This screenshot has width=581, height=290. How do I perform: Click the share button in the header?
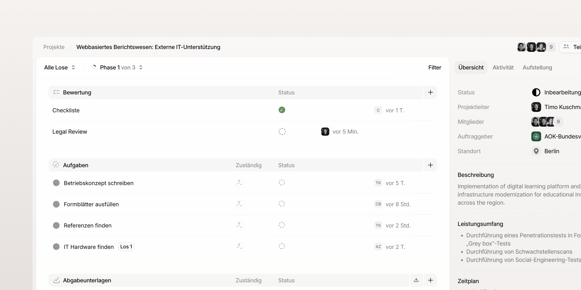pyautogui.click(x=571, y=47)
